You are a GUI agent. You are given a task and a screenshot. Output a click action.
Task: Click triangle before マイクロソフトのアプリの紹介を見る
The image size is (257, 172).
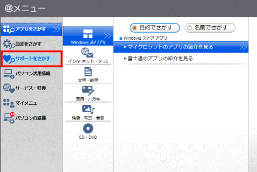125,47
